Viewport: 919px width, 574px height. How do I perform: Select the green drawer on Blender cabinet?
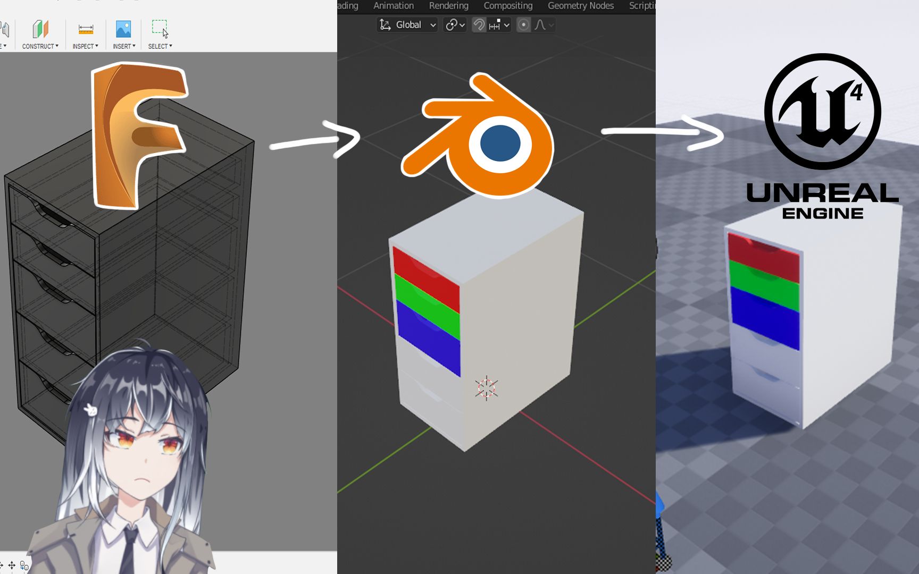[427, 307]
